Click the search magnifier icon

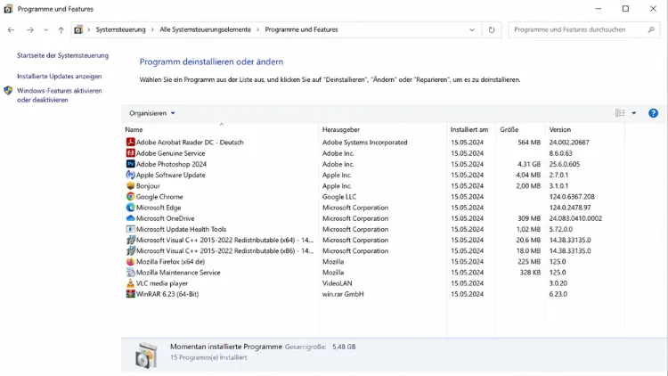651,29
